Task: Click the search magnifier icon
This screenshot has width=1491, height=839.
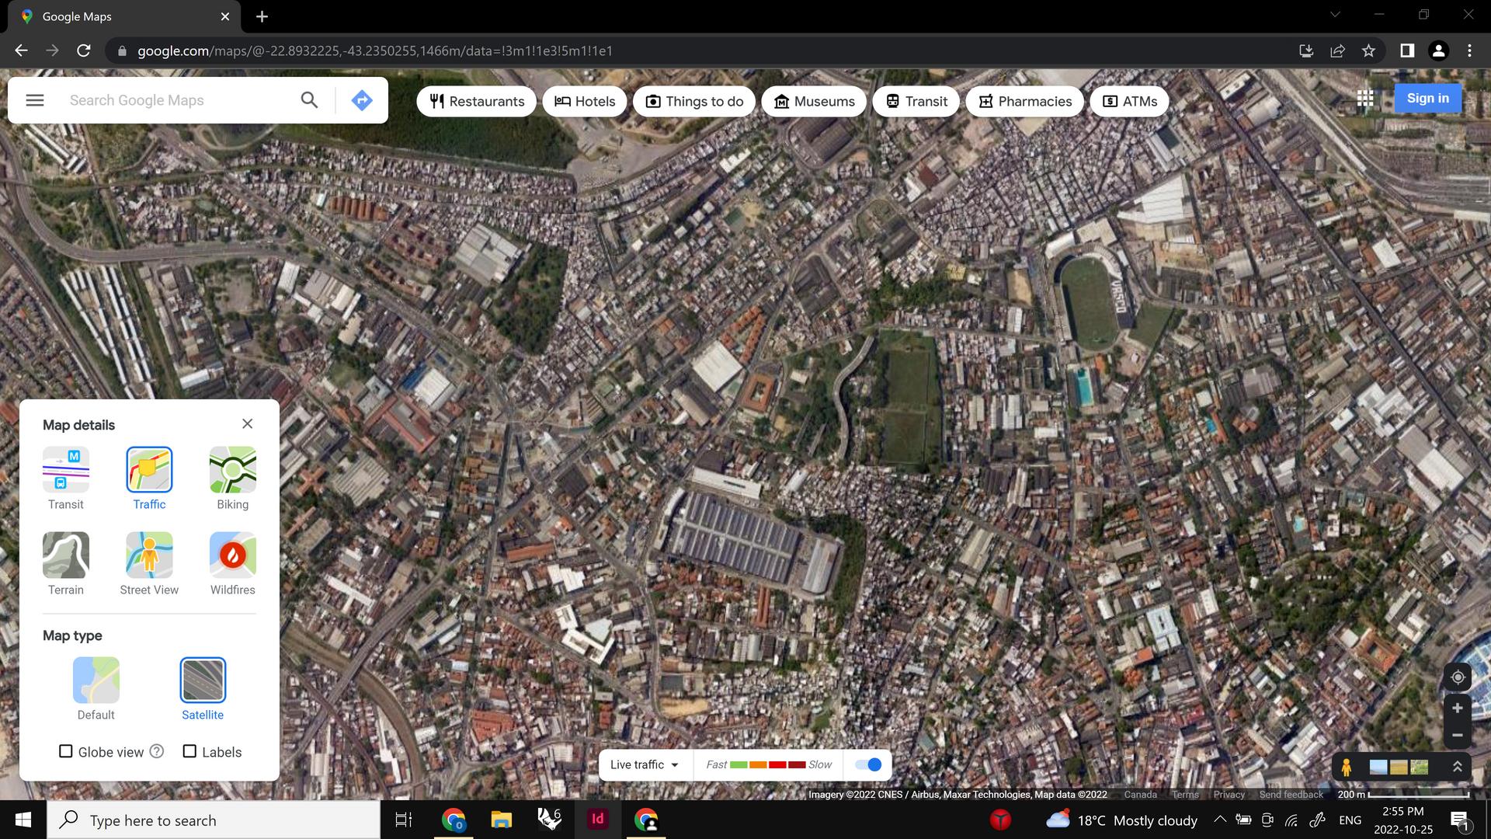Action: [x=309, y=100]
